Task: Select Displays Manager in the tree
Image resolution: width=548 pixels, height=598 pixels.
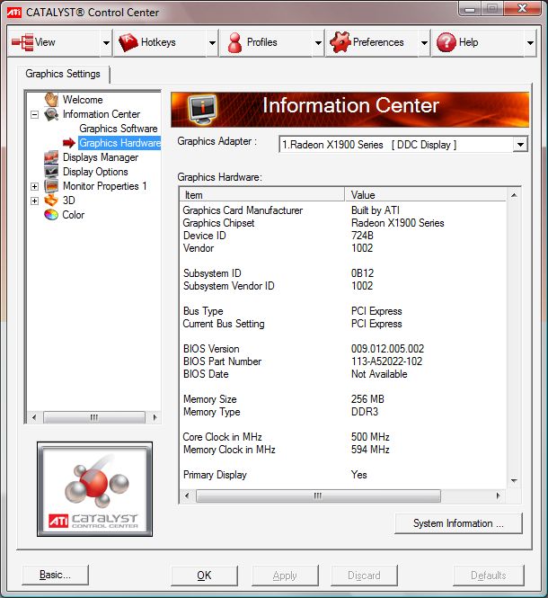Action: (x=101, y=157)
